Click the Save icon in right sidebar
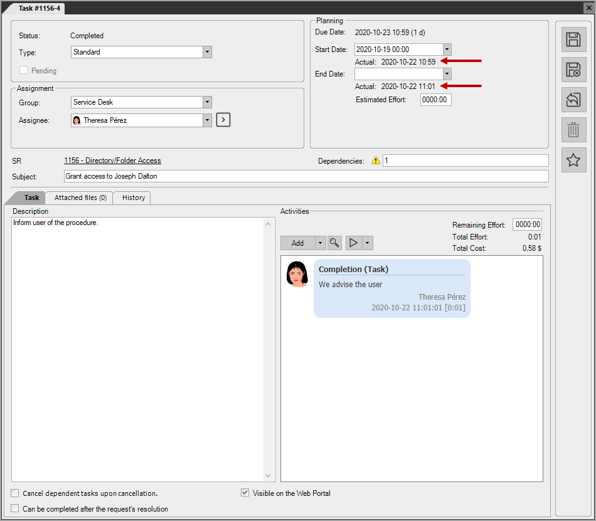596x521 pixels. click(573, 39)
